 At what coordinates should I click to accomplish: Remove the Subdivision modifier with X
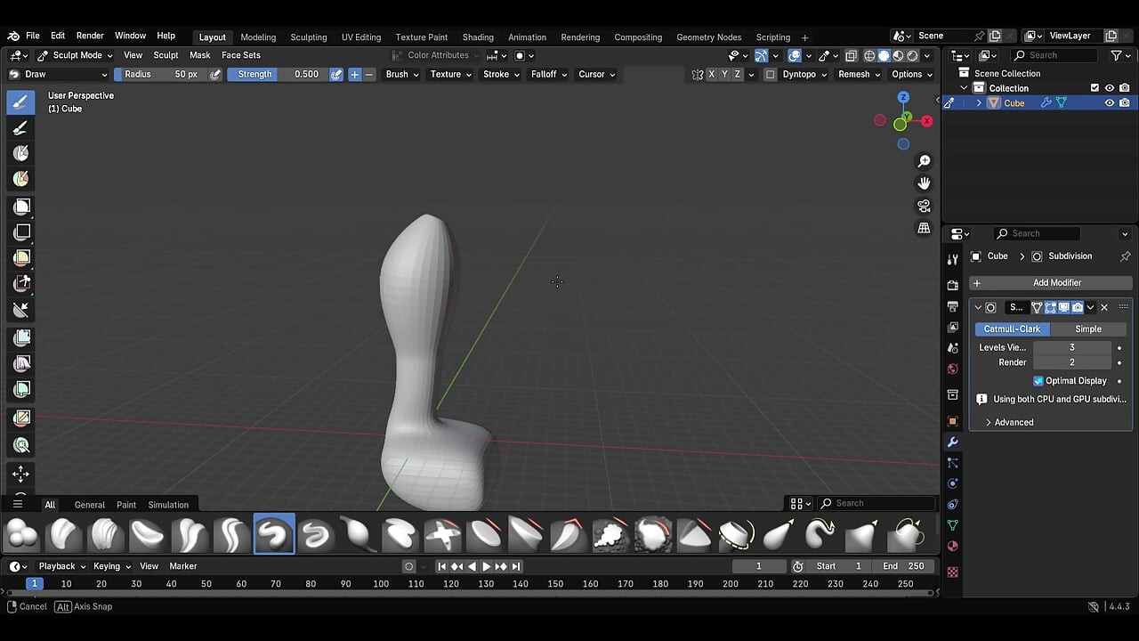1104,308
